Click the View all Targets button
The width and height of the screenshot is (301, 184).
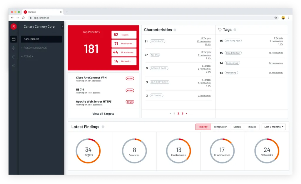[103, 113]
